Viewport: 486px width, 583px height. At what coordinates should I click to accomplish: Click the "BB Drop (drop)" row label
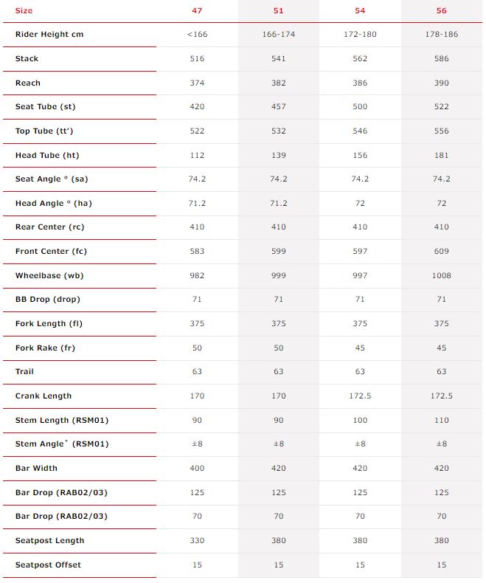tap(47, 300)
